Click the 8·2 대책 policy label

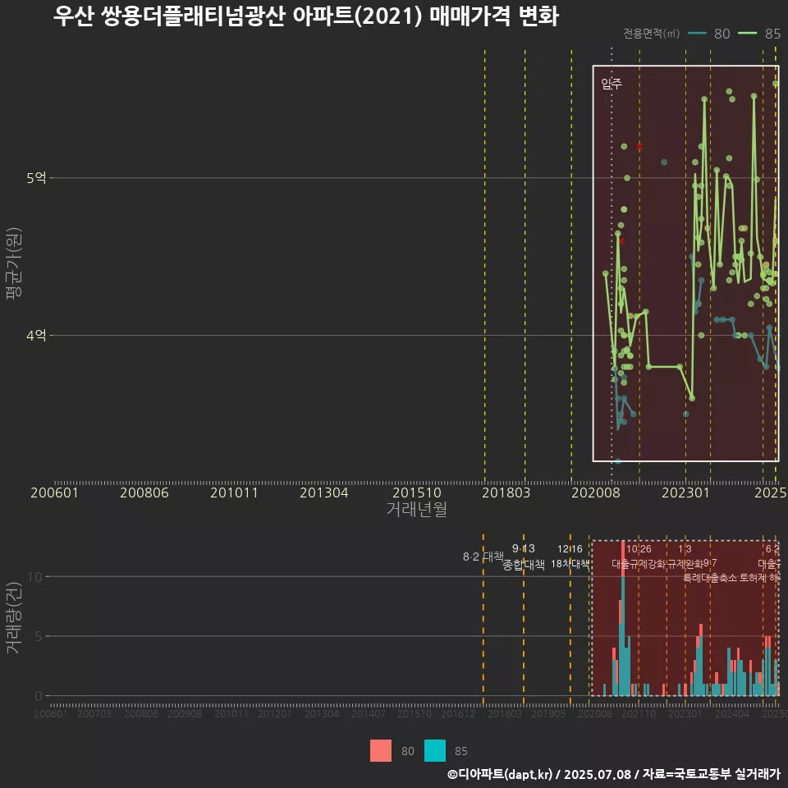(x=483, y=557)
